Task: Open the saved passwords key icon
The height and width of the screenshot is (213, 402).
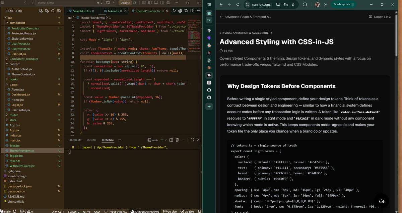Action: click(286, 4)
